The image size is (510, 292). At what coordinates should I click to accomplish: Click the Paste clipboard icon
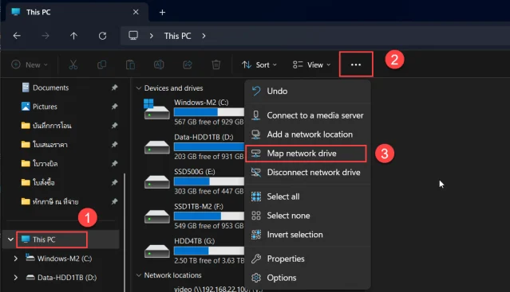(130, 64)
